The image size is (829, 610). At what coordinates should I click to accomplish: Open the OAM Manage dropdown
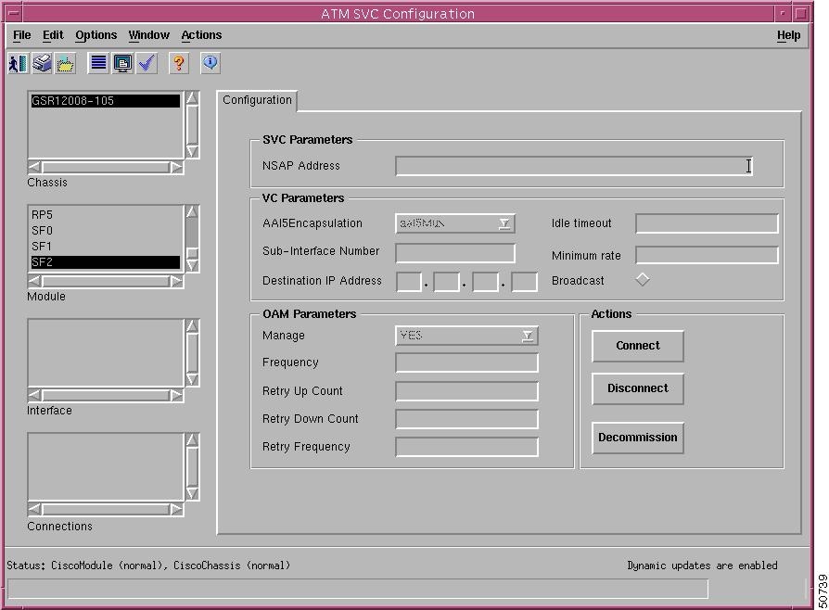tap(466, 336)
